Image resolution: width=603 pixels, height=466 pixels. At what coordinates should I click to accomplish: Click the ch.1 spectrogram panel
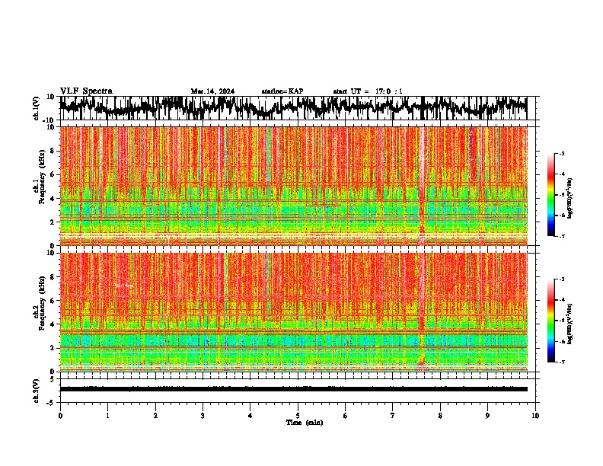pyautogui.click(x=293, y=186)
